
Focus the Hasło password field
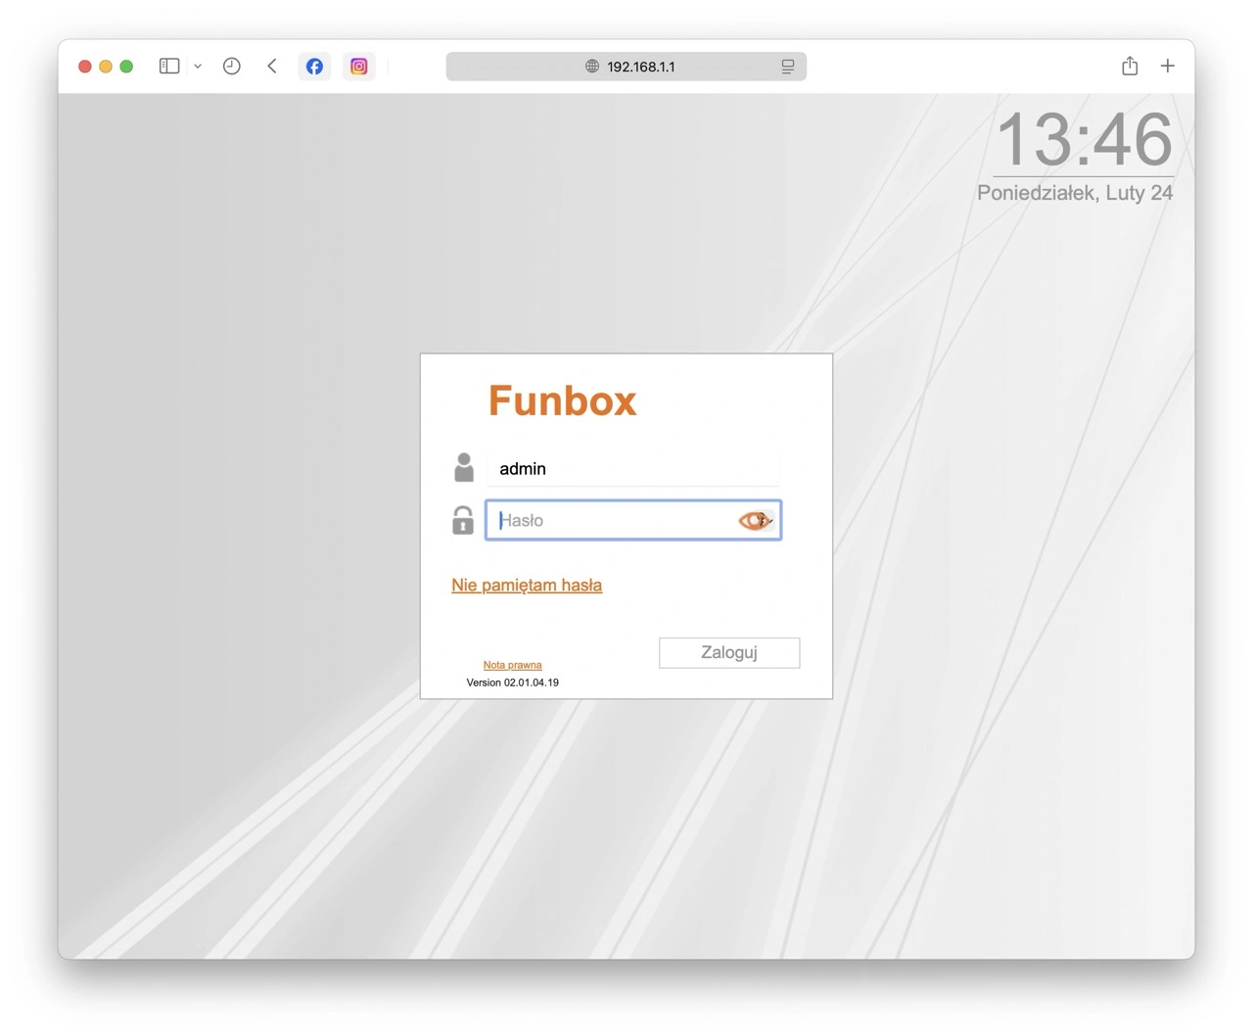click(x=633, y=520)
